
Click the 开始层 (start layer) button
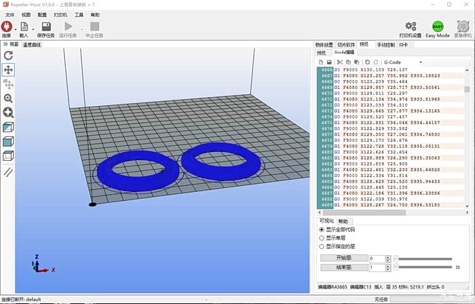tap(343, 259)
